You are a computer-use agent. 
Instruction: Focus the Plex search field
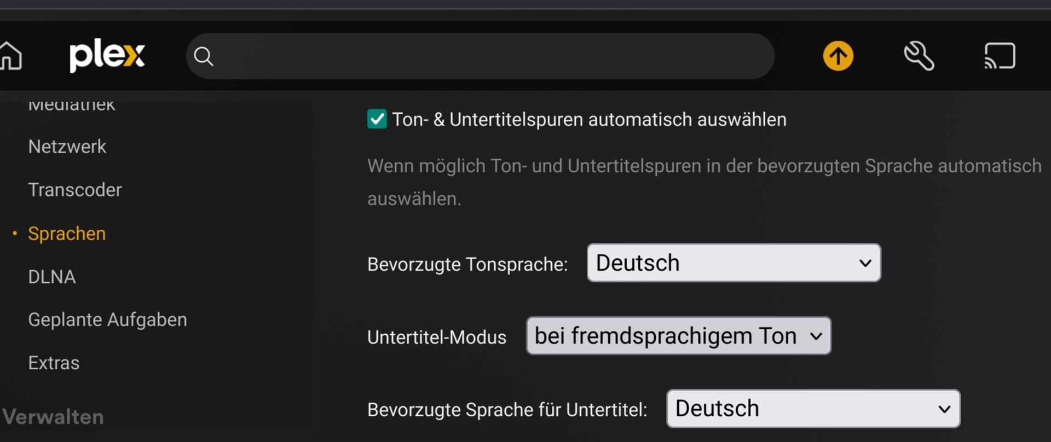pos(480,56)
